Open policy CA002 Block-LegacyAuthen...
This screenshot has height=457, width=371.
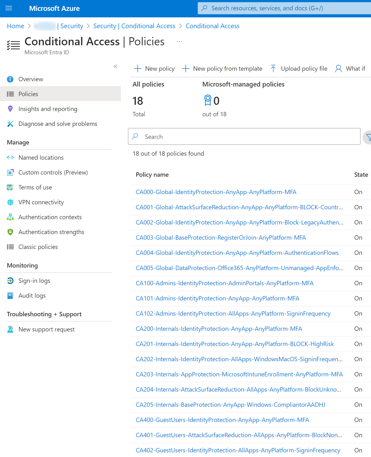coord(239,223)
